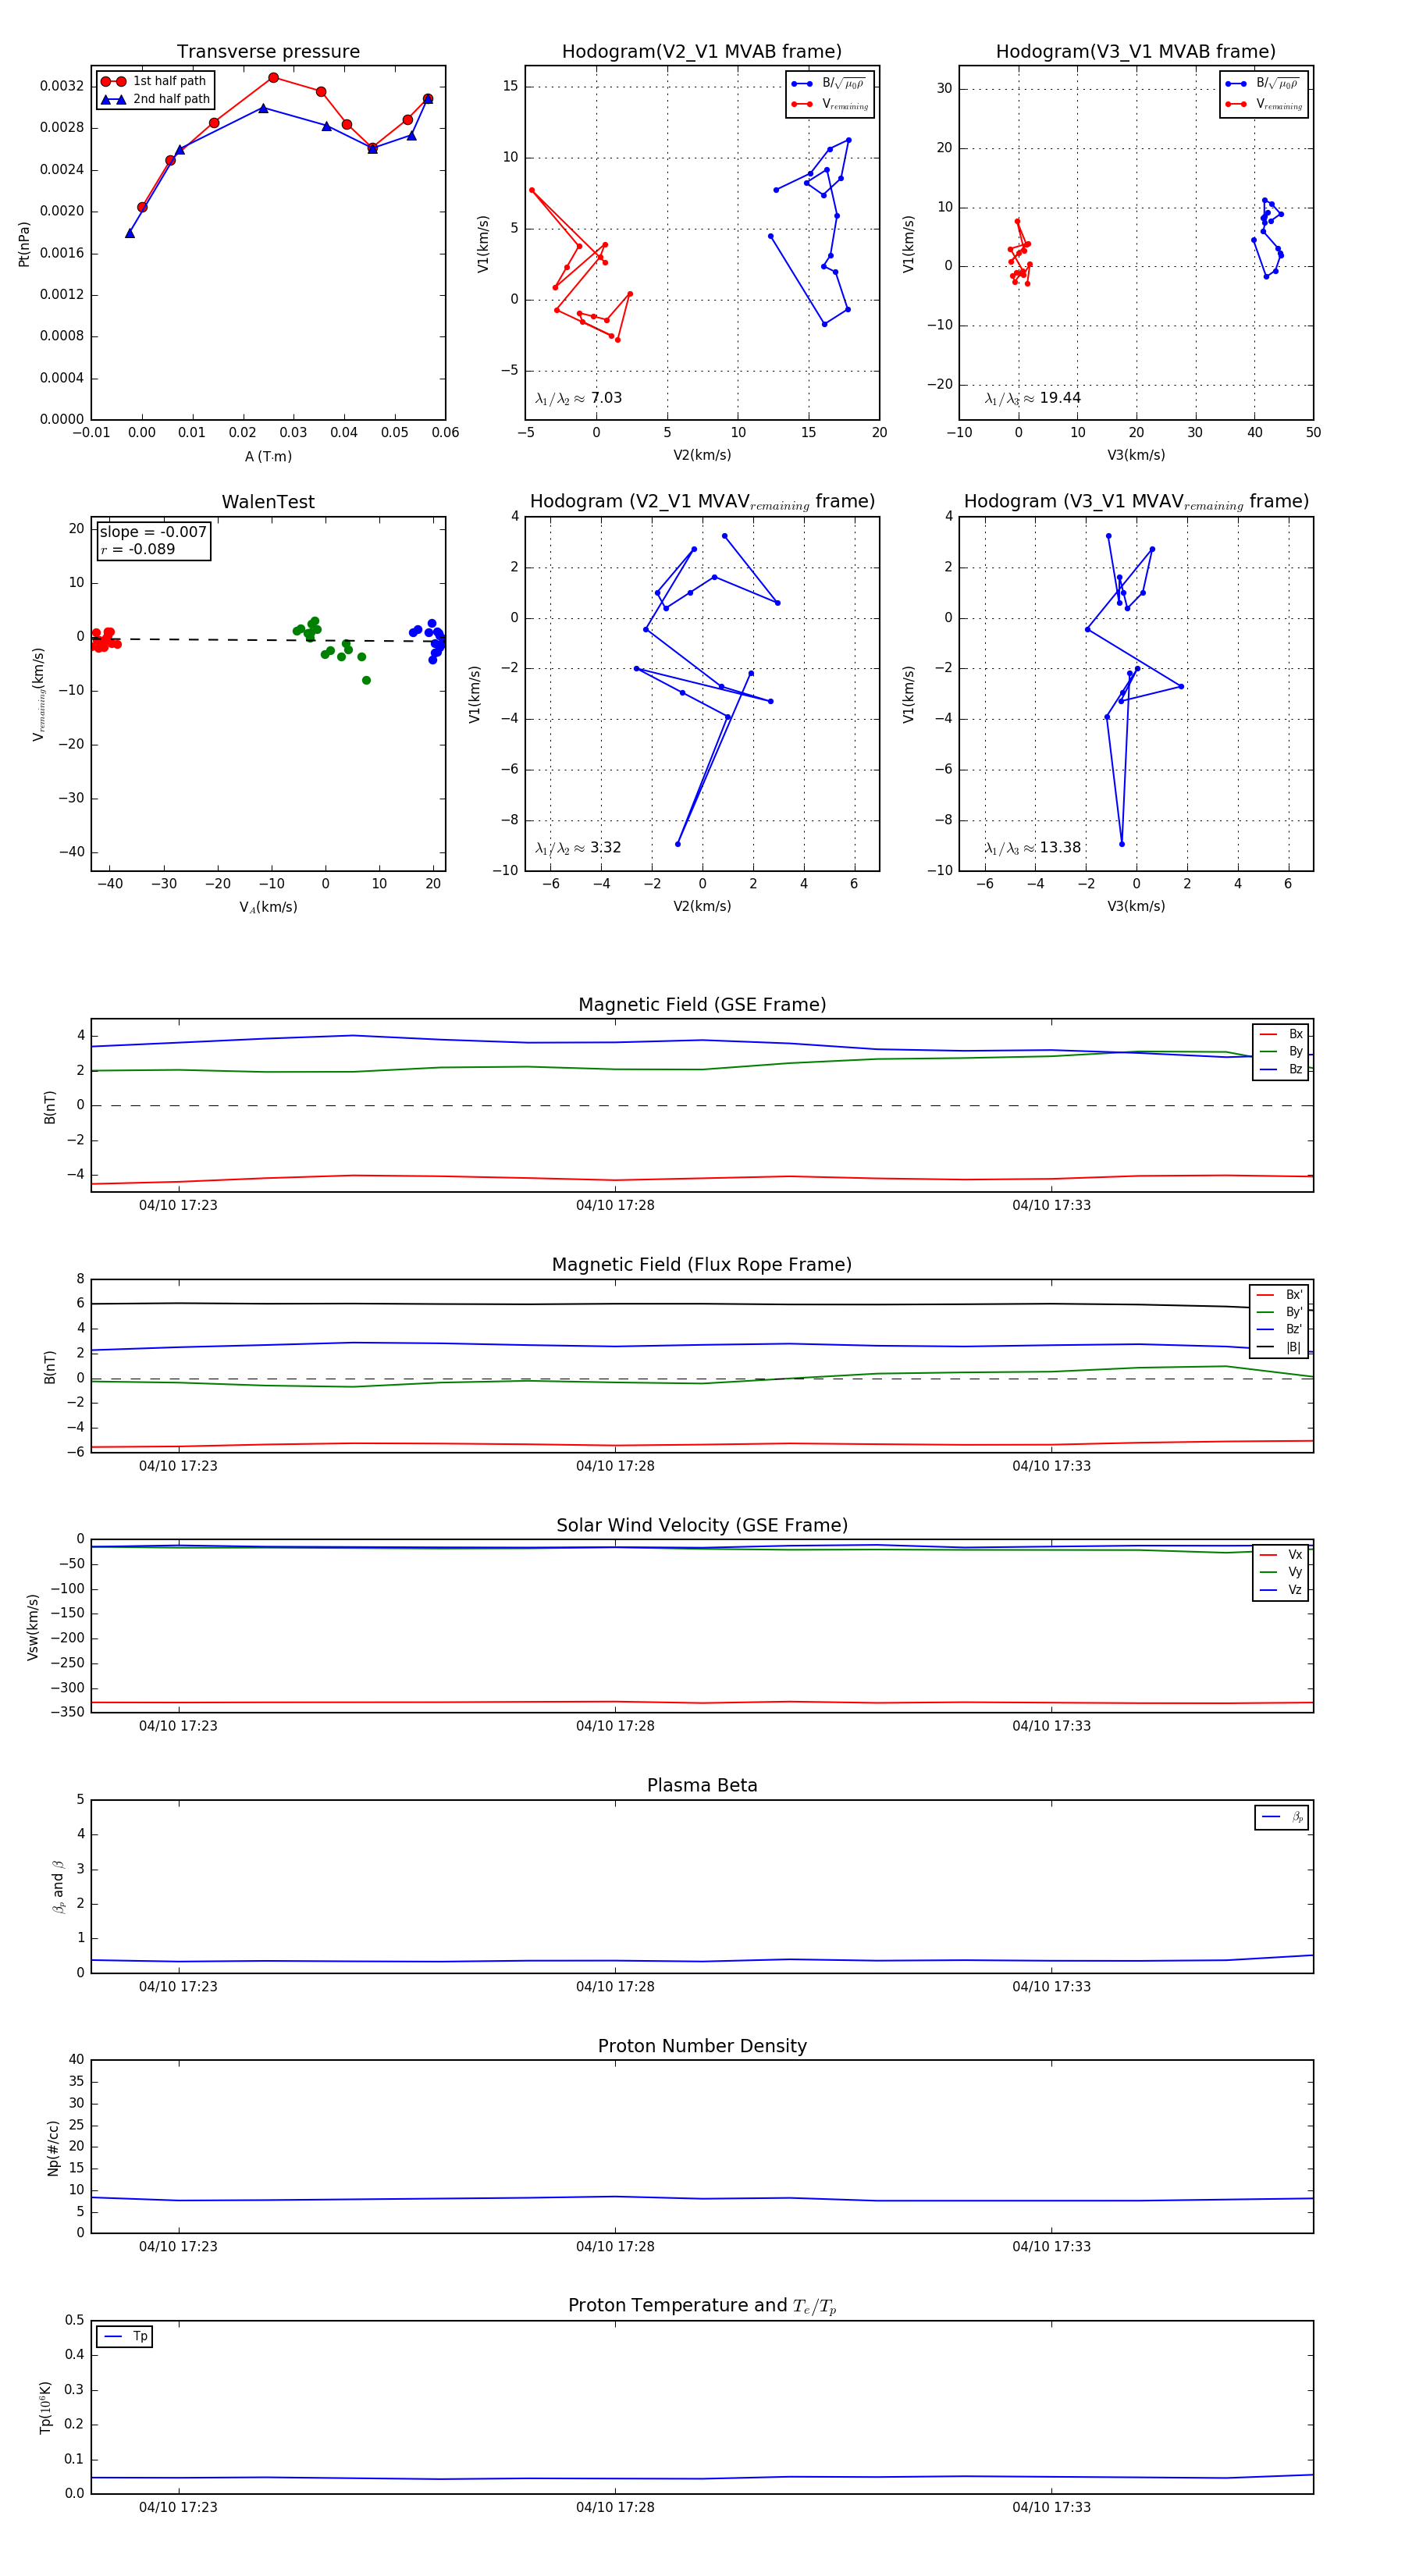This screenshot has width=1405, height=2576.
Task: Click the 'V_A(km/s)' x-axis label under WalenTest
Action: 268,907
